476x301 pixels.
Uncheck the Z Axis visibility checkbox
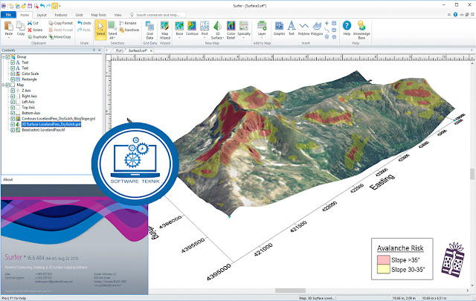[13, 91]
